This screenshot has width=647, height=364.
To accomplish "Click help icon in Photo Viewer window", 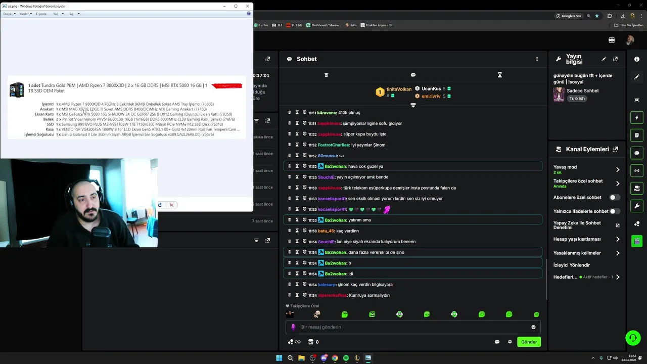I will pyautogui.click(x=248, y=14).
